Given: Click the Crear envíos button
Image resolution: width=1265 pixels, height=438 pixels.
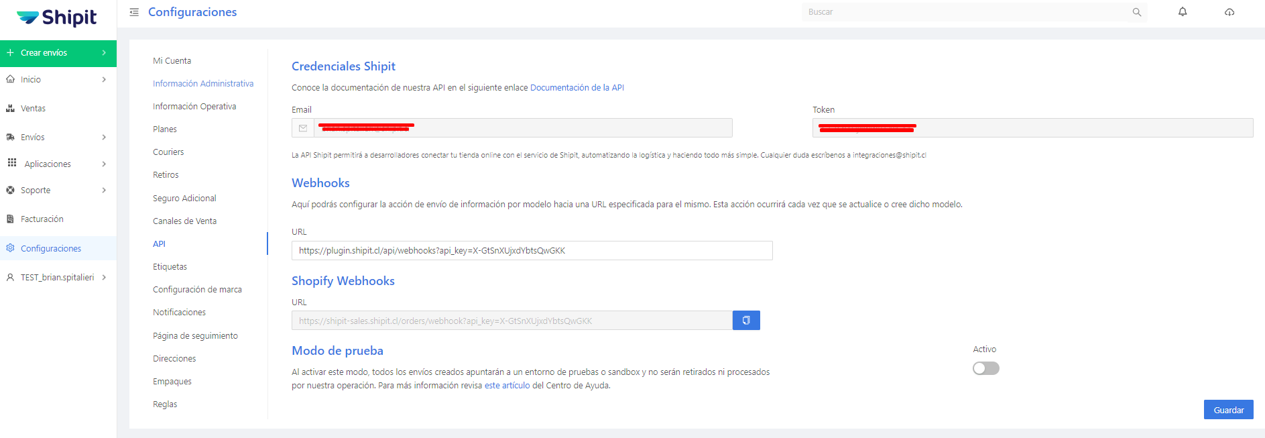Looking at the screenshot, I should pyautogui.click(x=58, y=52).
